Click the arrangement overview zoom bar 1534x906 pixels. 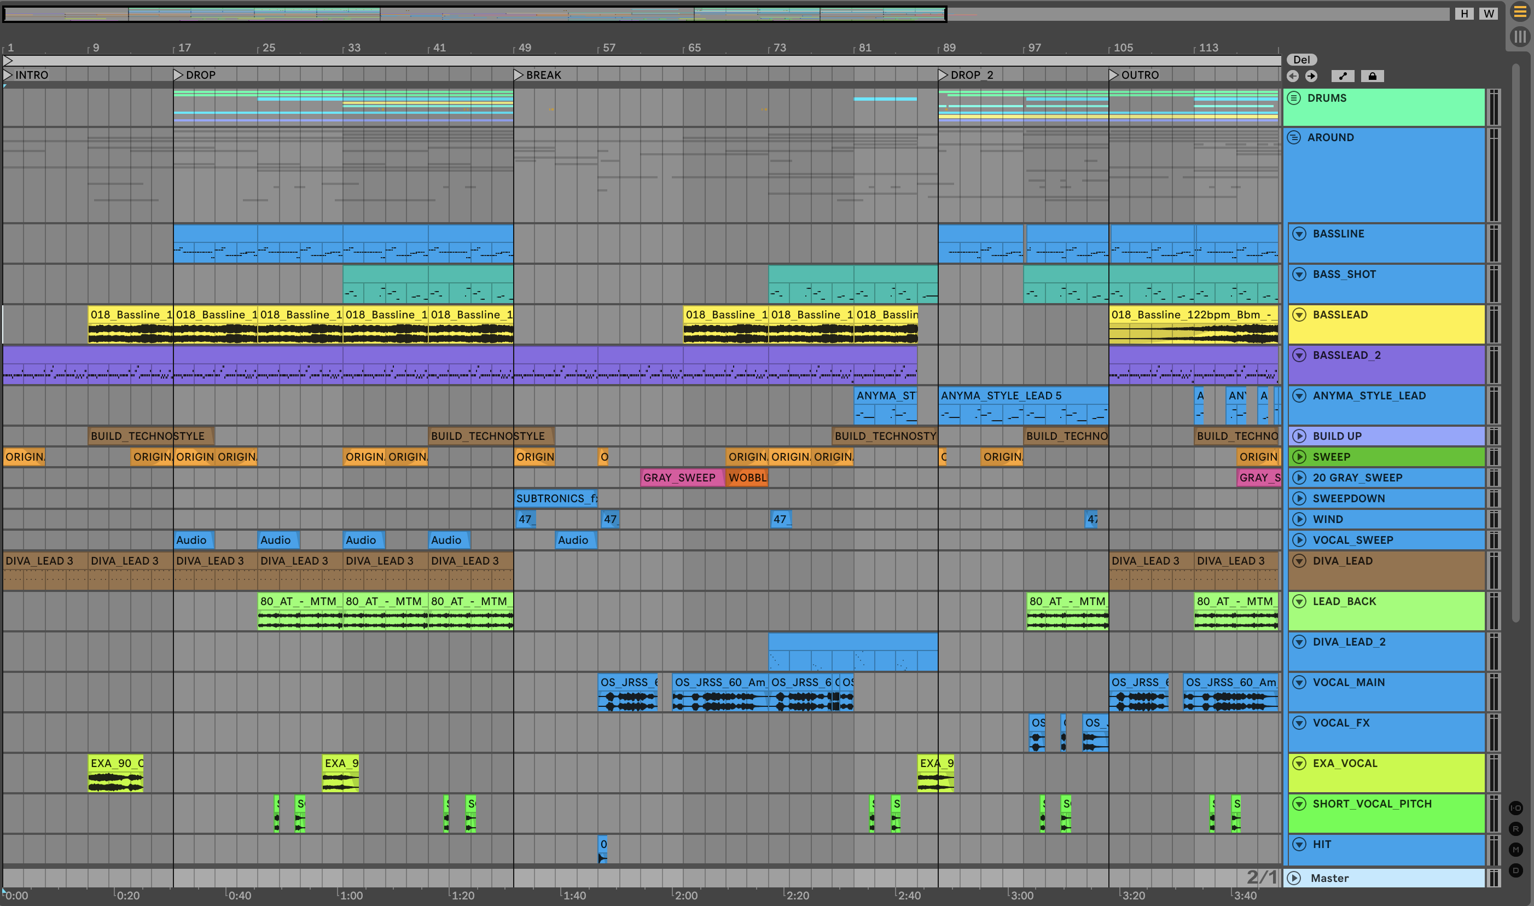(x=475, y=14)
